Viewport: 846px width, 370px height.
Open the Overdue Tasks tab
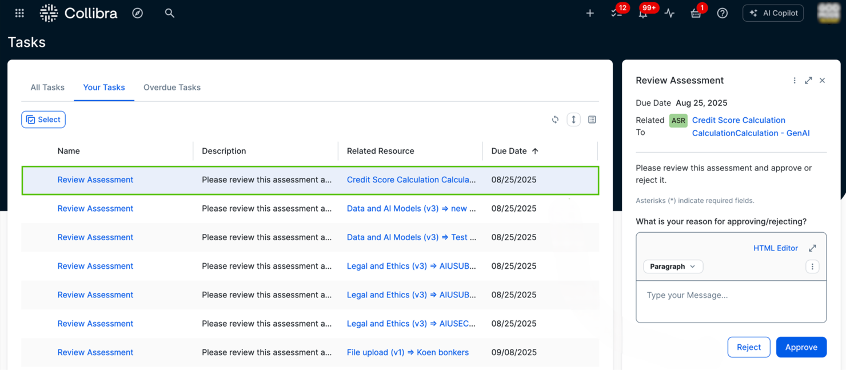point(171,87)
